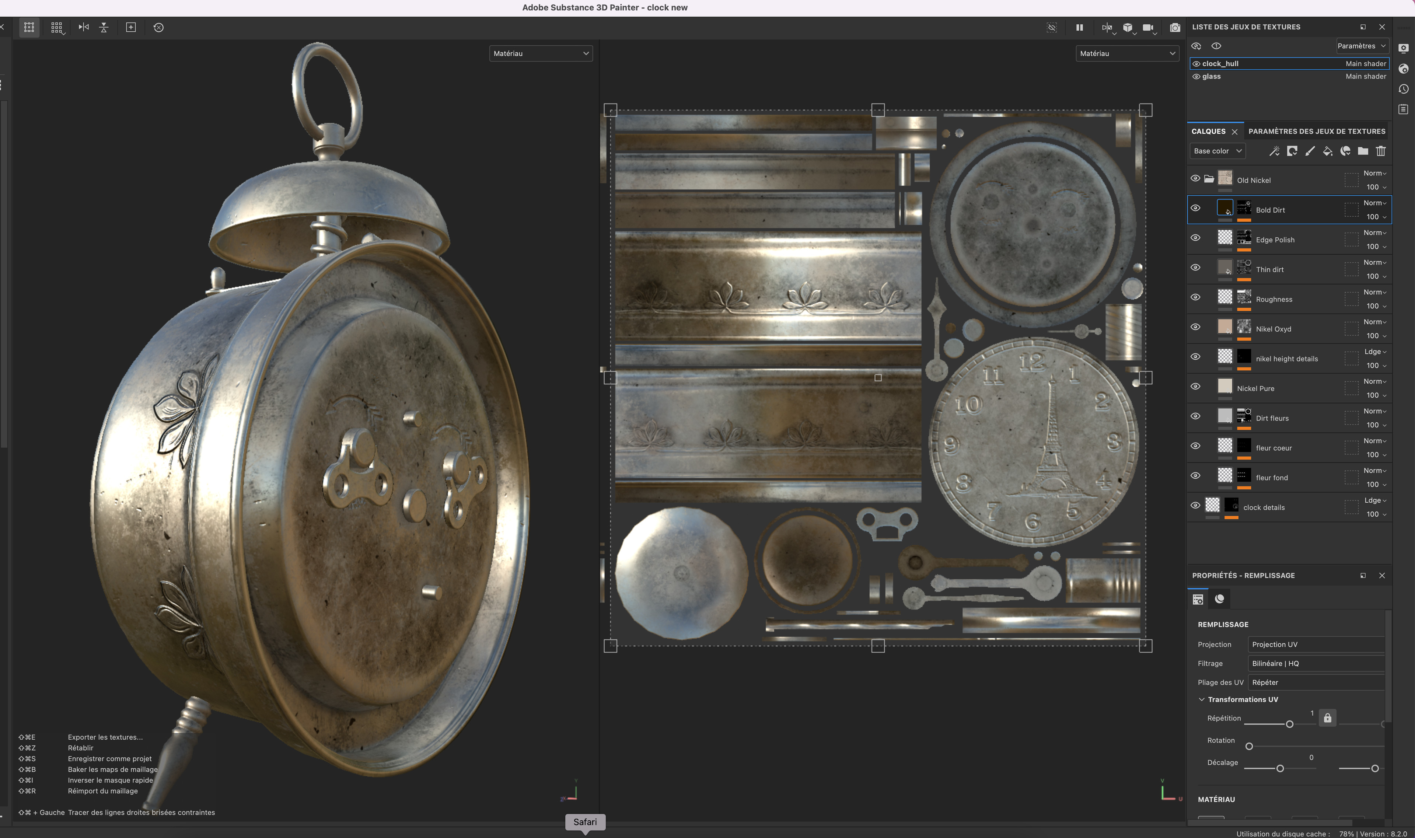Image resolution: width=1415 pixels, height=838 pixels.
Task: Adjust the left Décalage slider handle
Action: point(1280,769)
